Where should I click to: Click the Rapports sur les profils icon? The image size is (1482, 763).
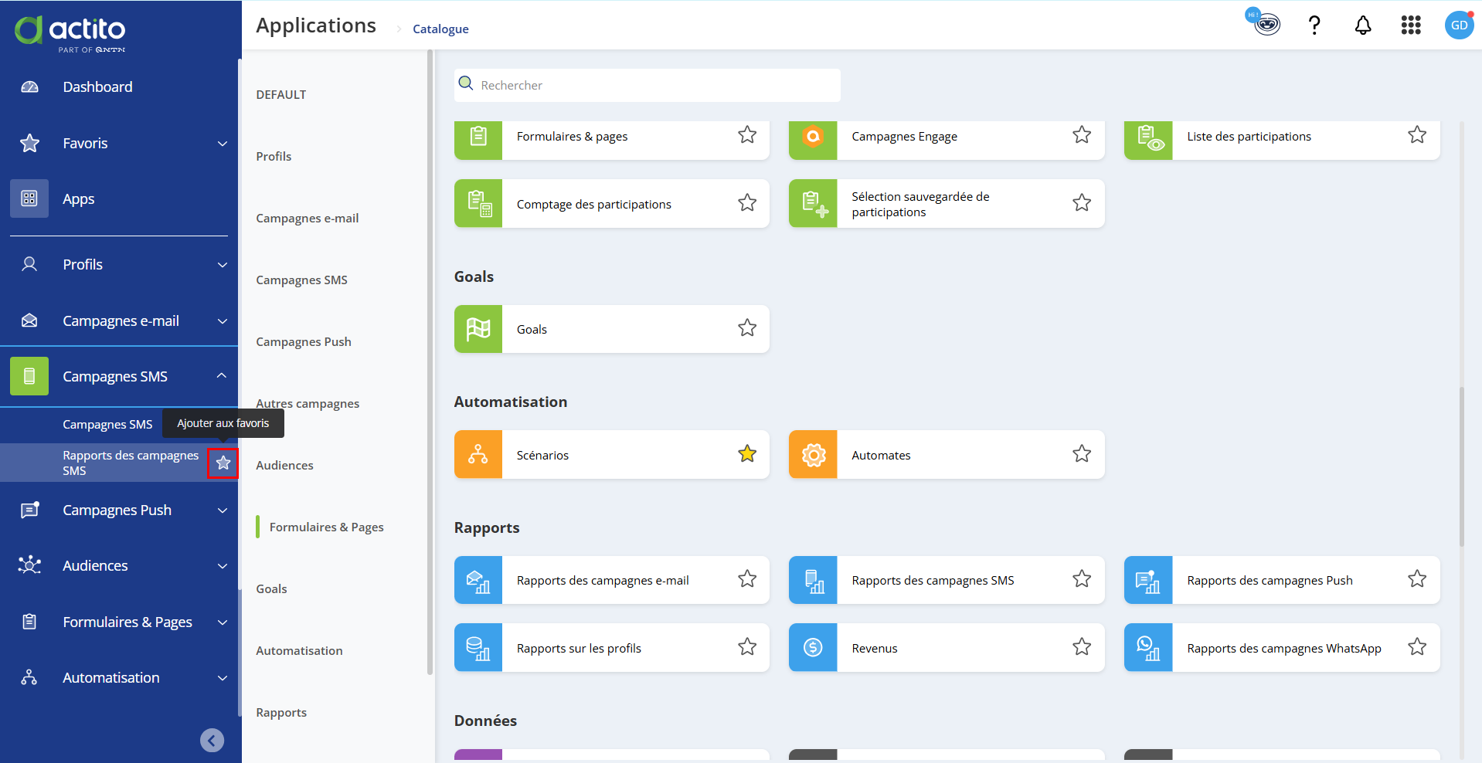point(478,647)
